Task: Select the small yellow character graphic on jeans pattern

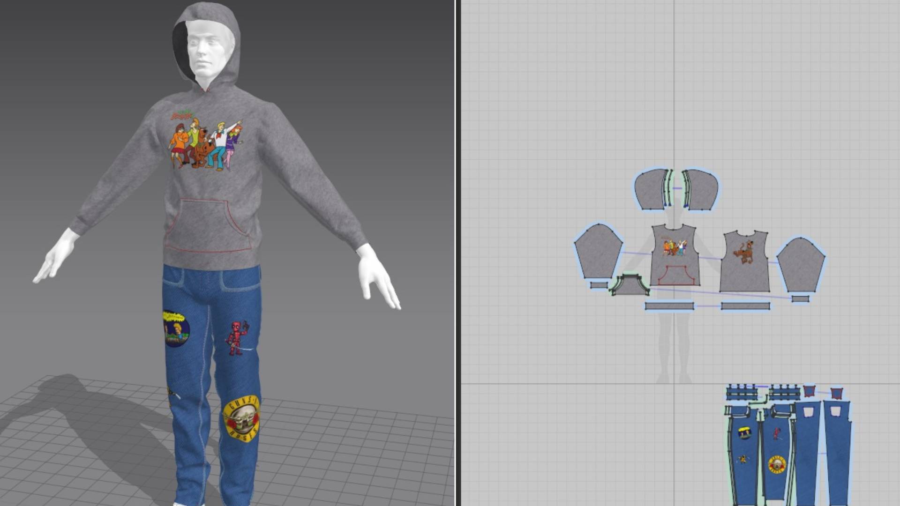Action: coord(743,459)
